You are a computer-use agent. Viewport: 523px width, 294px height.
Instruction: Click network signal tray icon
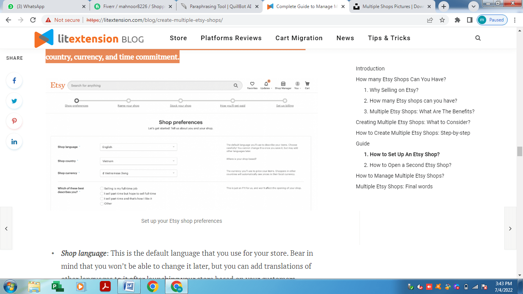[475, 287]
